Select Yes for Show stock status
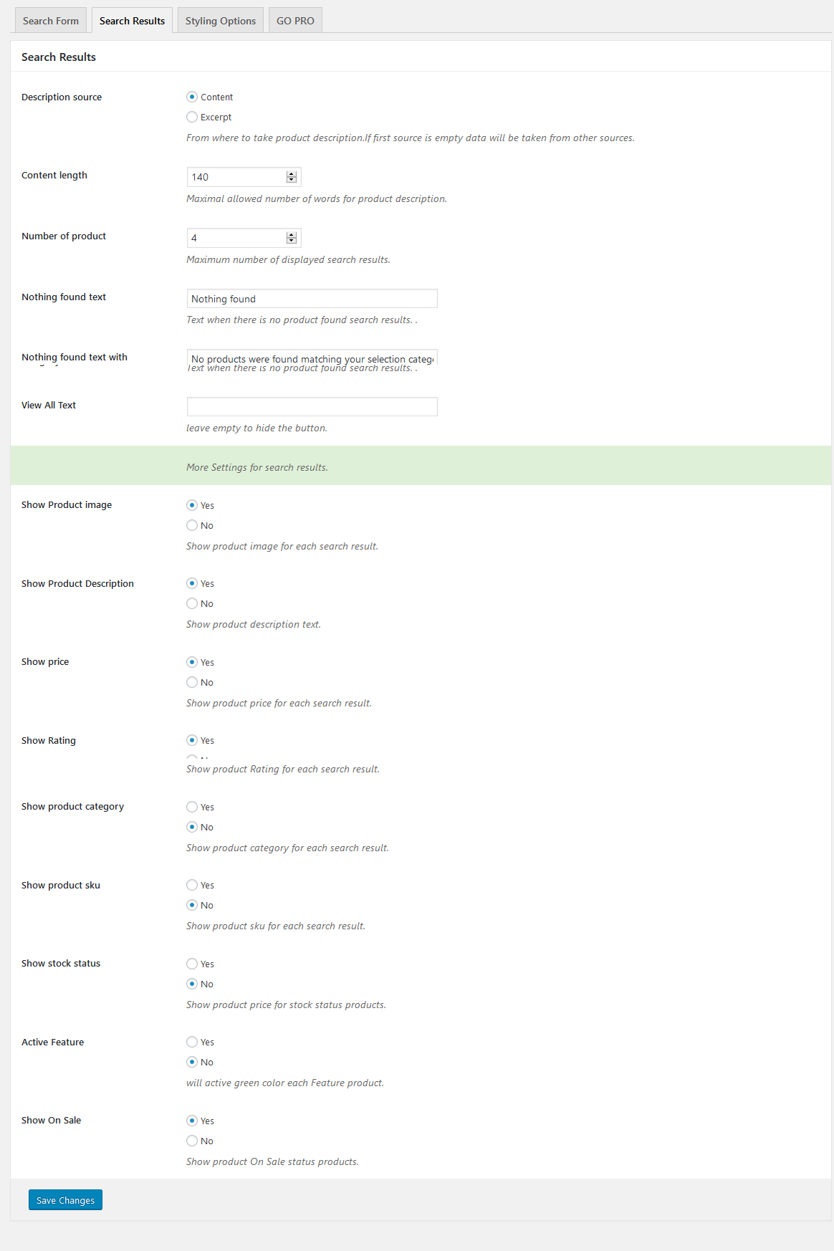 click(192, 964)
